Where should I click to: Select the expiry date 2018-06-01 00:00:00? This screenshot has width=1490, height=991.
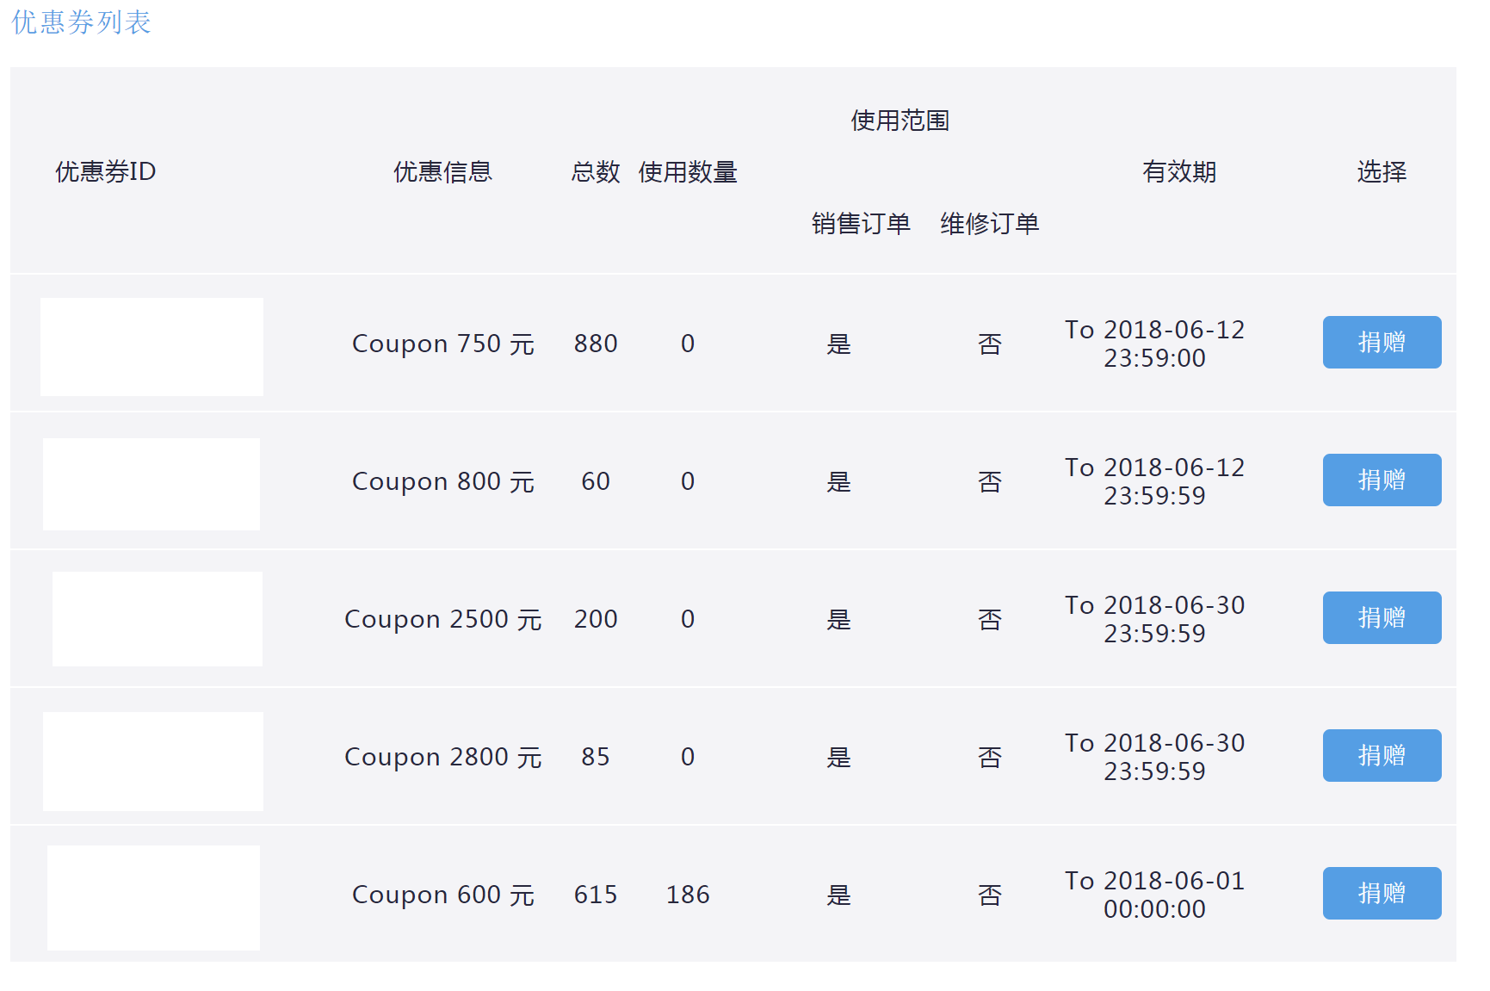(1154, 895)
